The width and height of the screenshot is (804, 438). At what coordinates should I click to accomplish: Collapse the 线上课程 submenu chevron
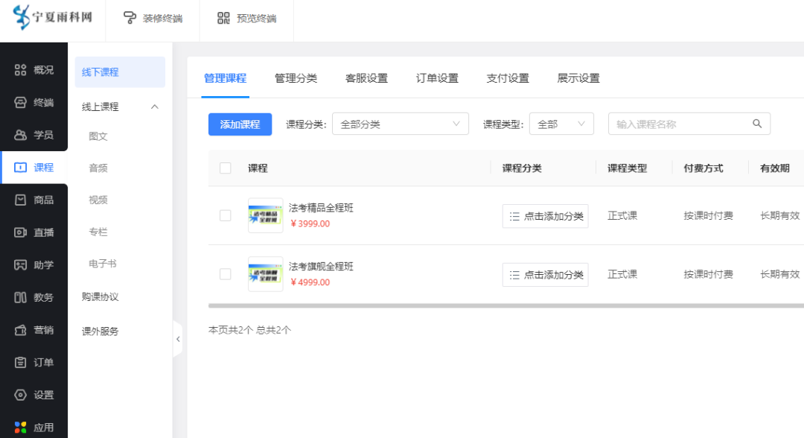coord(154,107)
